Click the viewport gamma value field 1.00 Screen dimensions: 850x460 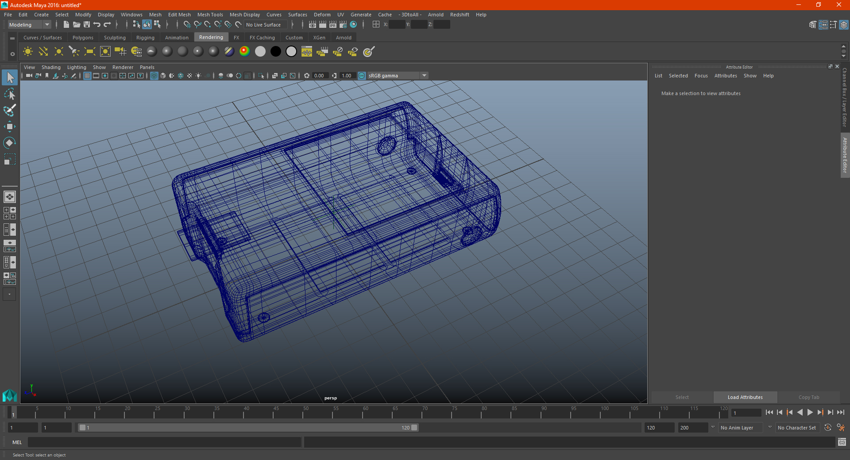coord(348,76)
